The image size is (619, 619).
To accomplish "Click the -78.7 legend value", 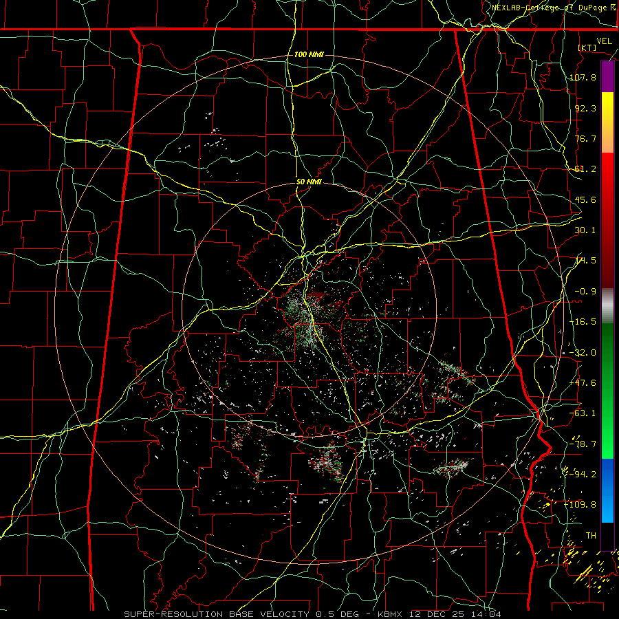I will (583, 444).
